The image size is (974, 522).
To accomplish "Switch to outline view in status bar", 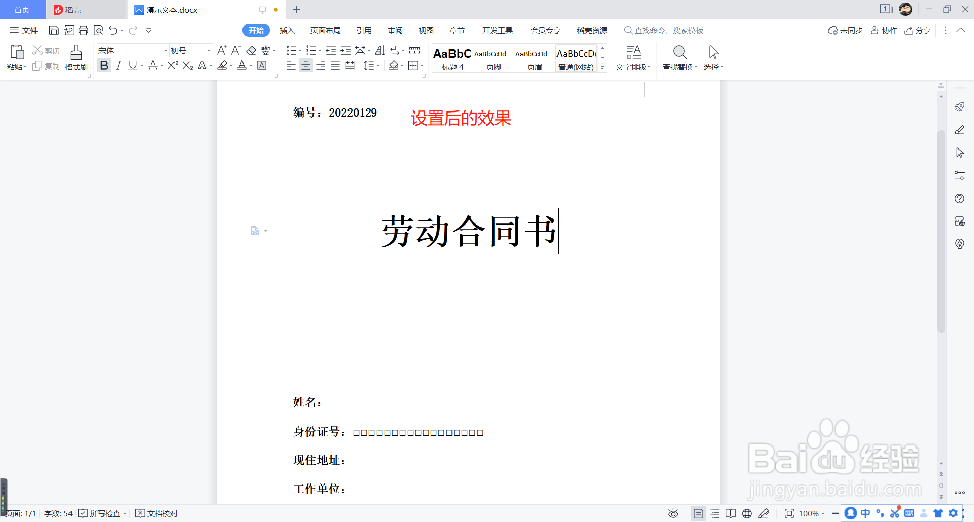I will (x=715, y=513).
